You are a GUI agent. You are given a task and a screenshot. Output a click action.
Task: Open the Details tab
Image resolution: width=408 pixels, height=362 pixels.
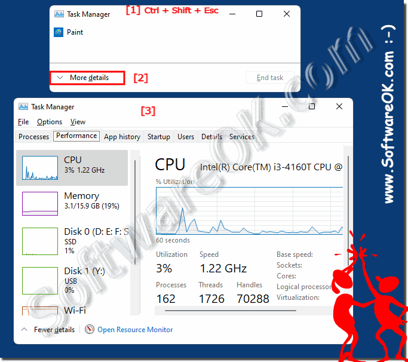[x=211, y=137]
